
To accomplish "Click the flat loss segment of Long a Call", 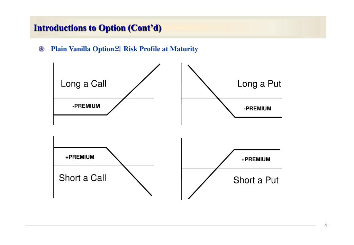I will [80, 115].
